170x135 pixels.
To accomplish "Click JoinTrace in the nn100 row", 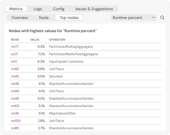I will tap(56, 121).
